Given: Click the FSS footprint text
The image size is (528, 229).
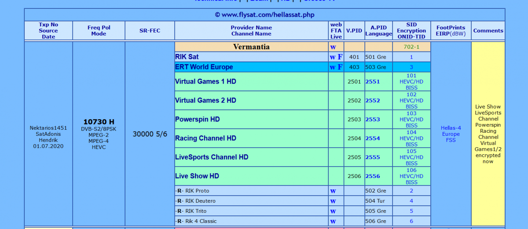Looking at the screenshot, I should (x=451, y=140).
